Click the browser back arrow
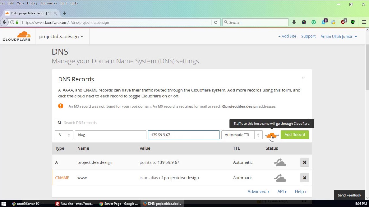 click(4, 22)
